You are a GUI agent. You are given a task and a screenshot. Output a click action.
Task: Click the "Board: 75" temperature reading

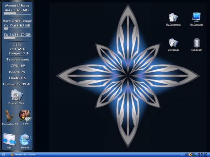click(17, 72)
